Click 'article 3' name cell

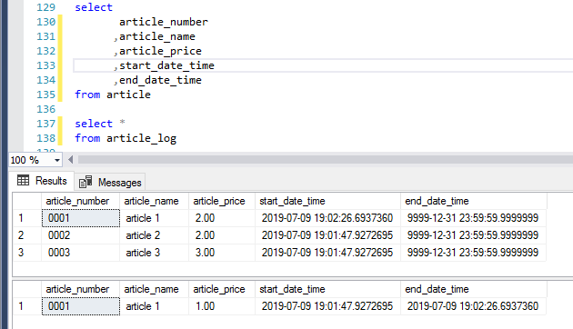tap(154, 253)
